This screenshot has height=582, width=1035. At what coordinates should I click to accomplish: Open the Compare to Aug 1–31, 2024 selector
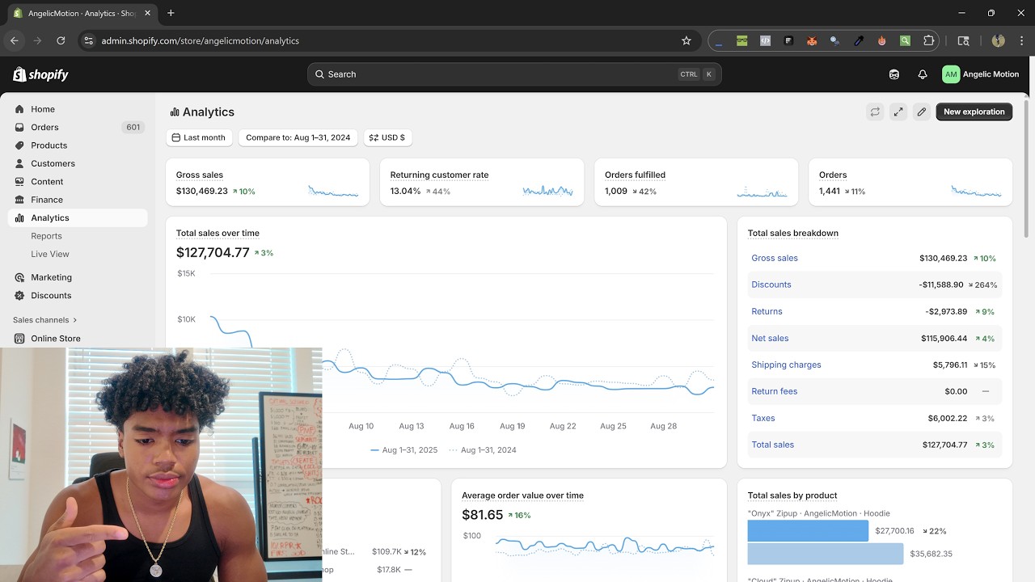click(x=298, y=137)
